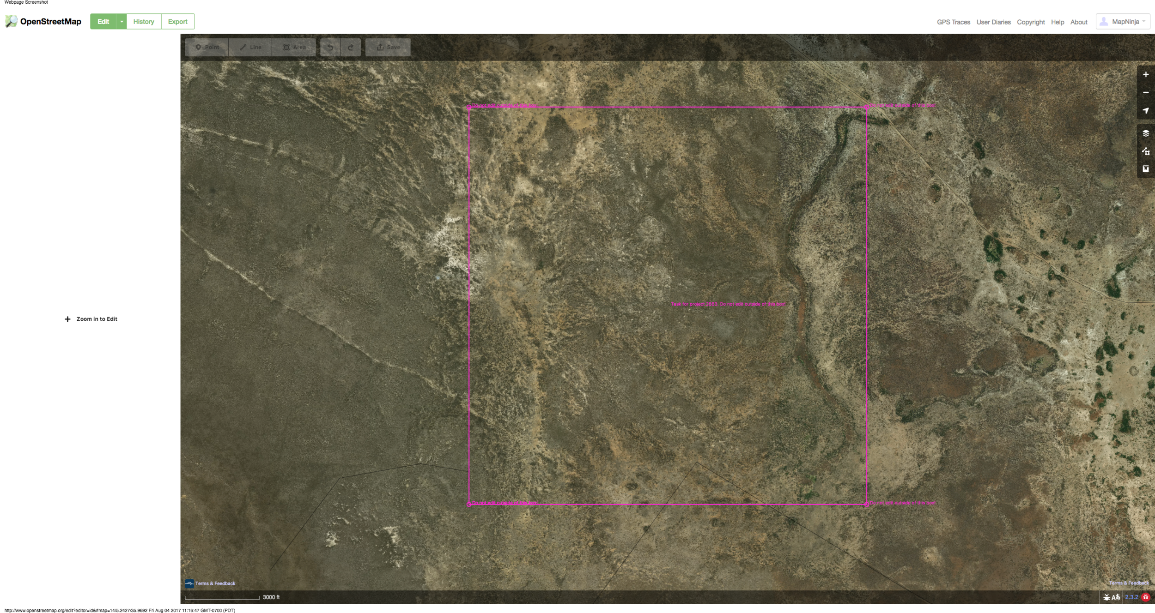Click the zoom out minus button
Screen dimensions: 1155x613
pos(1145,93)
